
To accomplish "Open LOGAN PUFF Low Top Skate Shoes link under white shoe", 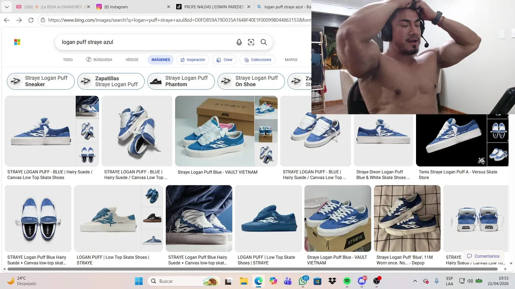I will click(x=113, y=260).
